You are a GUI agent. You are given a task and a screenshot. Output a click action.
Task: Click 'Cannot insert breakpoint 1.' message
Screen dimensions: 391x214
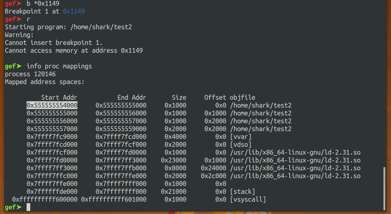(x=54, y=43)
